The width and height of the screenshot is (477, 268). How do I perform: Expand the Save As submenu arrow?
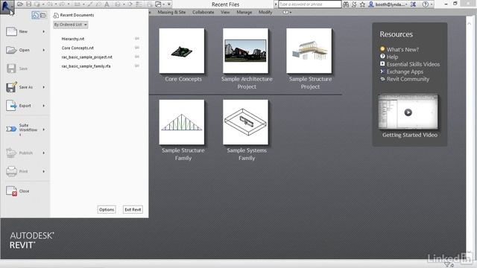click(x=44, y=87)
